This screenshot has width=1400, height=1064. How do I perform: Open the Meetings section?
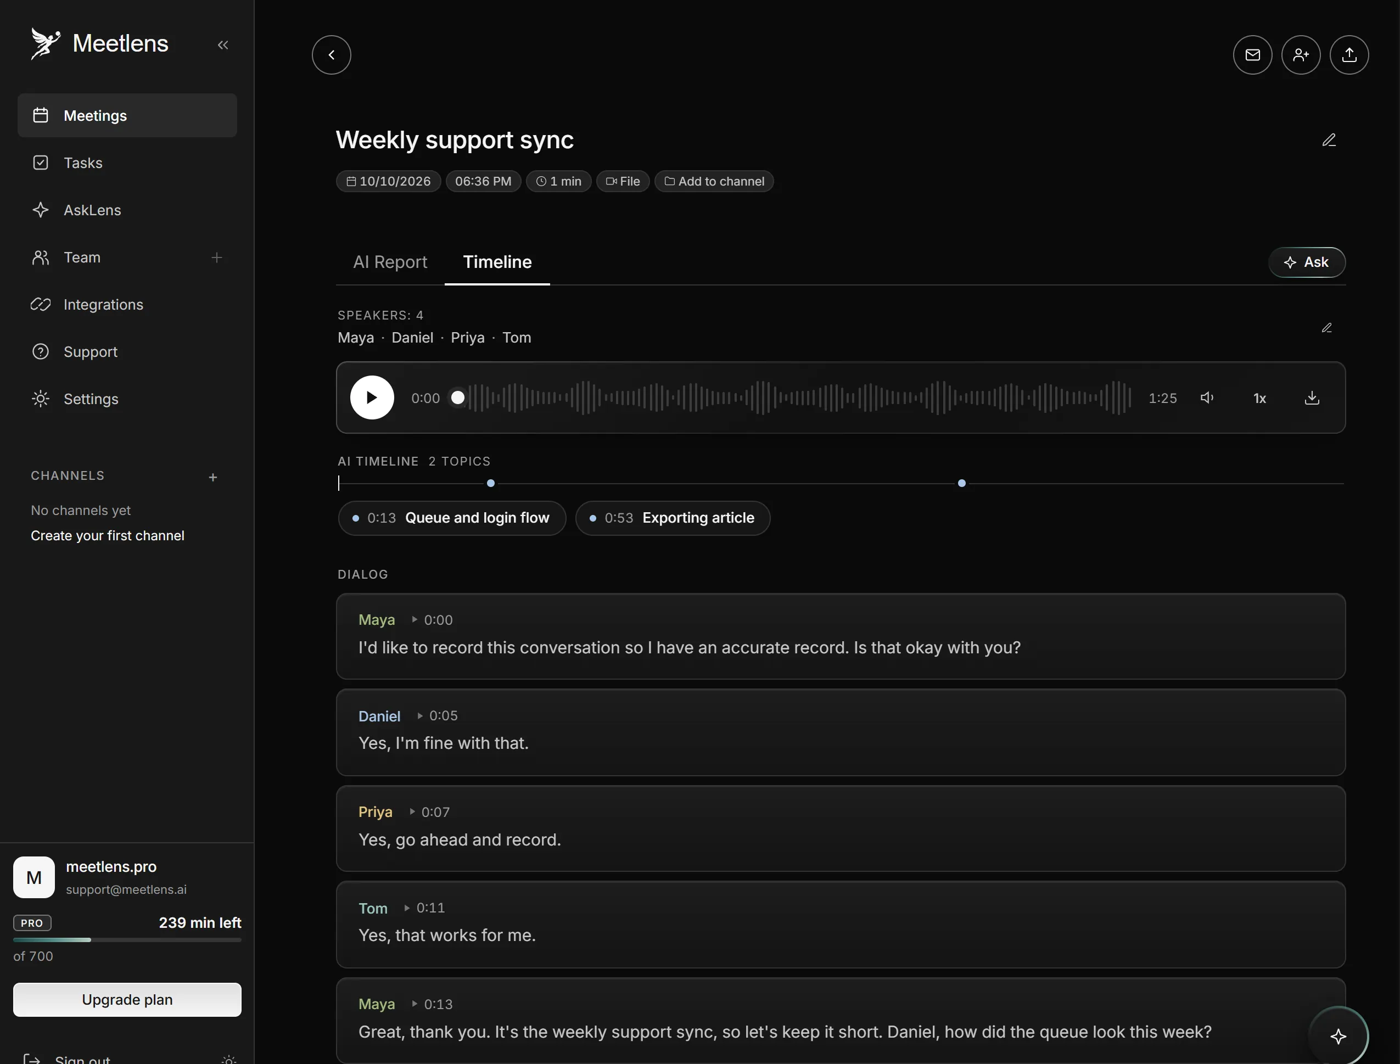(127, 115)
